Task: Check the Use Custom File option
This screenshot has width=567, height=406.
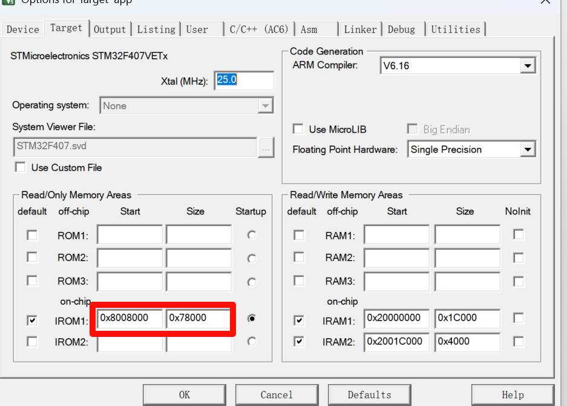Action: [x=21, y=167]
